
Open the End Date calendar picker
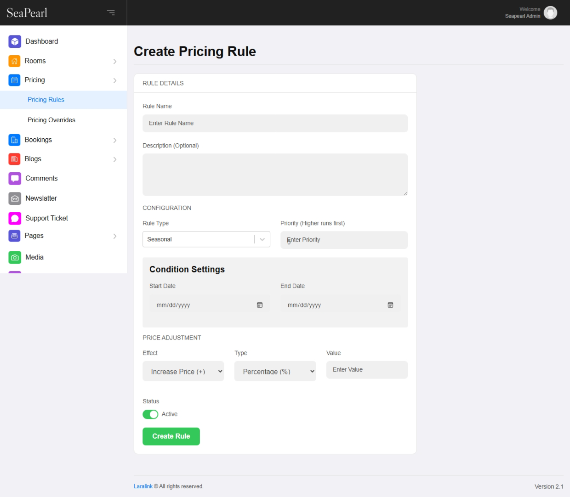point(390,305)
